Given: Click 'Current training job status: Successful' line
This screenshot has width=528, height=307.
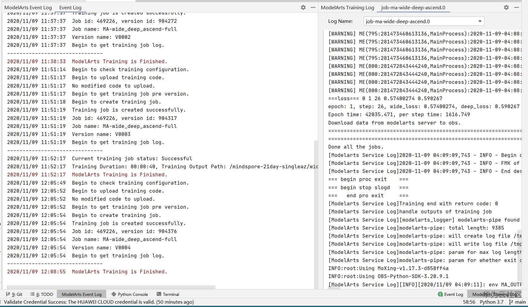Looking at the screenshot, I should pos(99,158).
